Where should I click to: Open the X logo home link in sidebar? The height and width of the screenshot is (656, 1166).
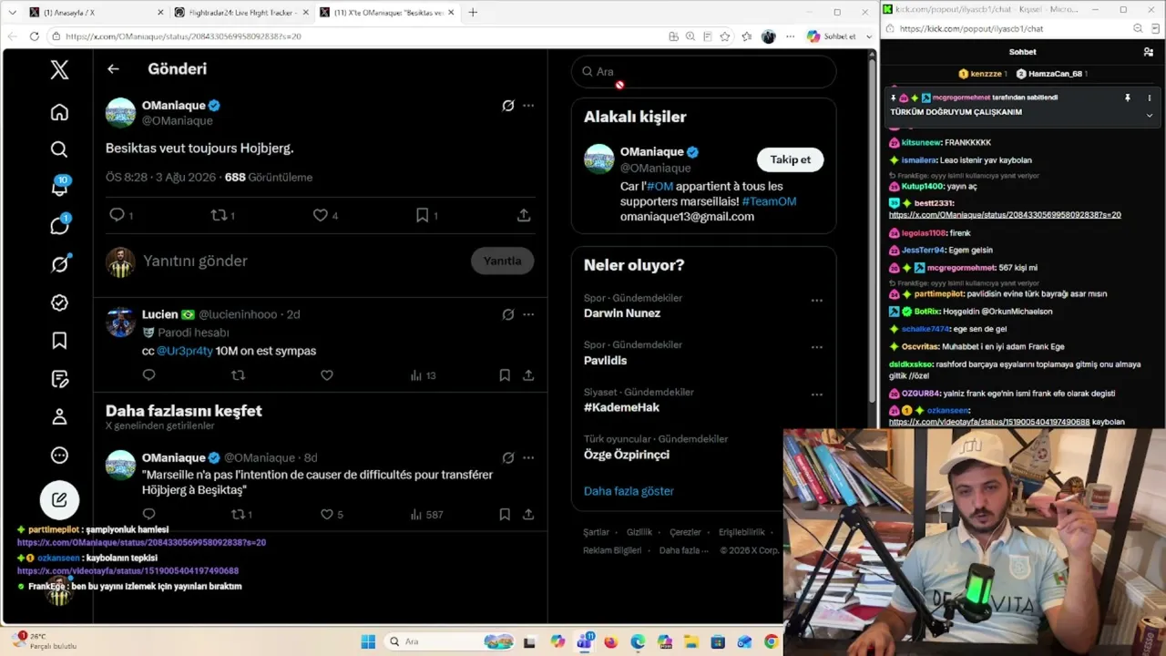tap(59, 69)
